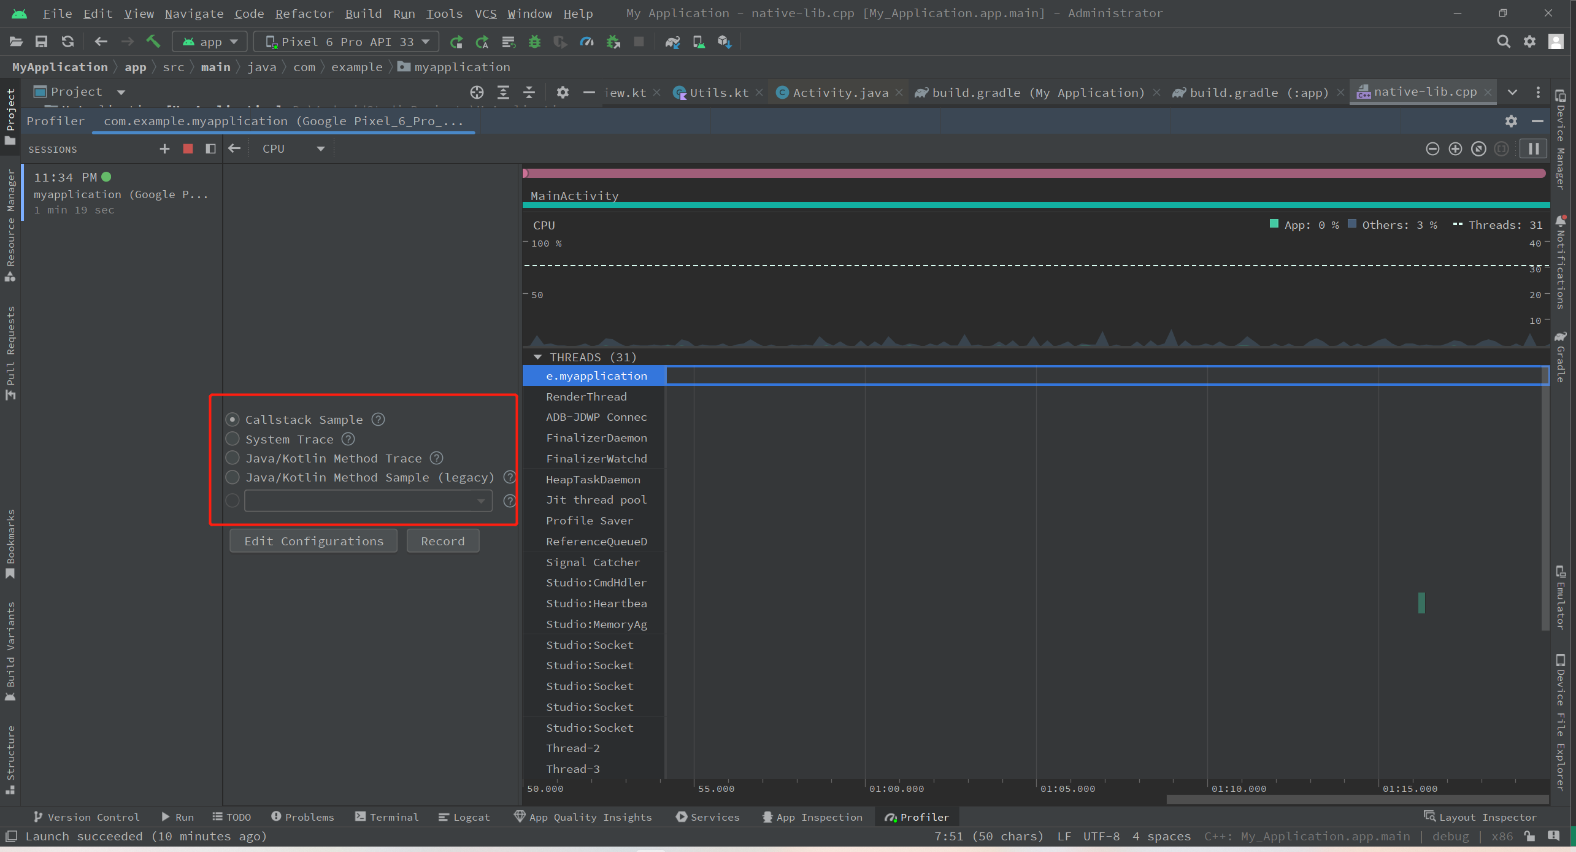The image size is (1576, 852).
Task: Open Device Manager toolbar icon
Action: (x=698, y=42)
